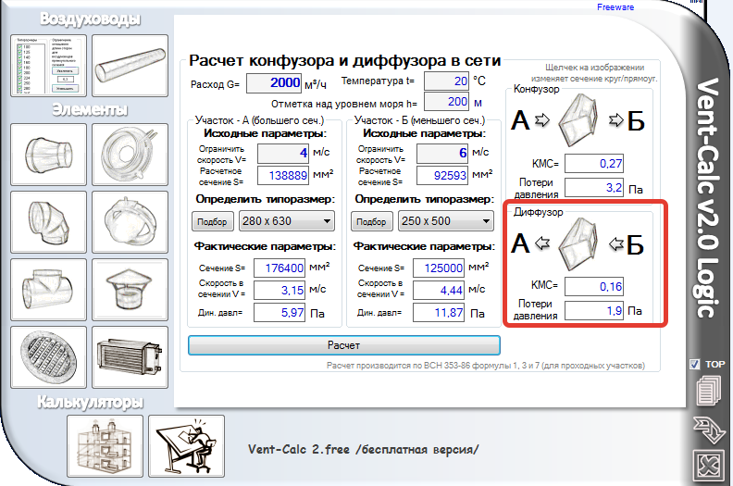This screenshot has width=733, height=486.
Task: Edit the temperature t field
Action: point(446,81)
